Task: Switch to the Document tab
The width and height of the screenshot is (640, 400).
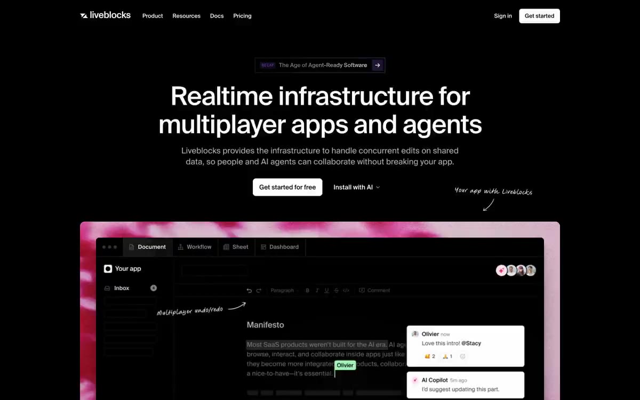Action: tap(147, 247)
